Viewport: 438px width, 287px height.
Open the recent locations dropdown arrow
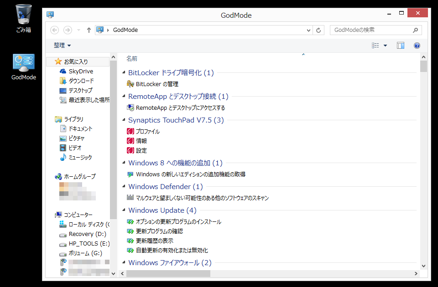(78, 30)
